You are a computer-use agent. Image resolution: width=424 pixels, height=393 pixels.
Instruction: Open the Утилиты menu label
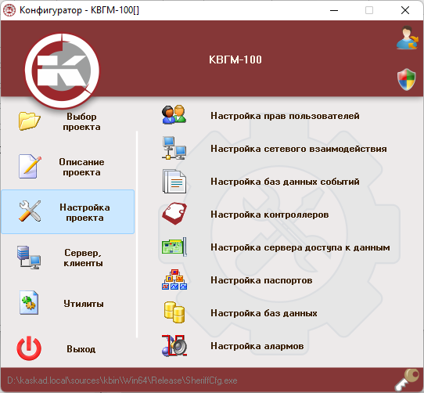pyautogui.click(x=84, y=304)
